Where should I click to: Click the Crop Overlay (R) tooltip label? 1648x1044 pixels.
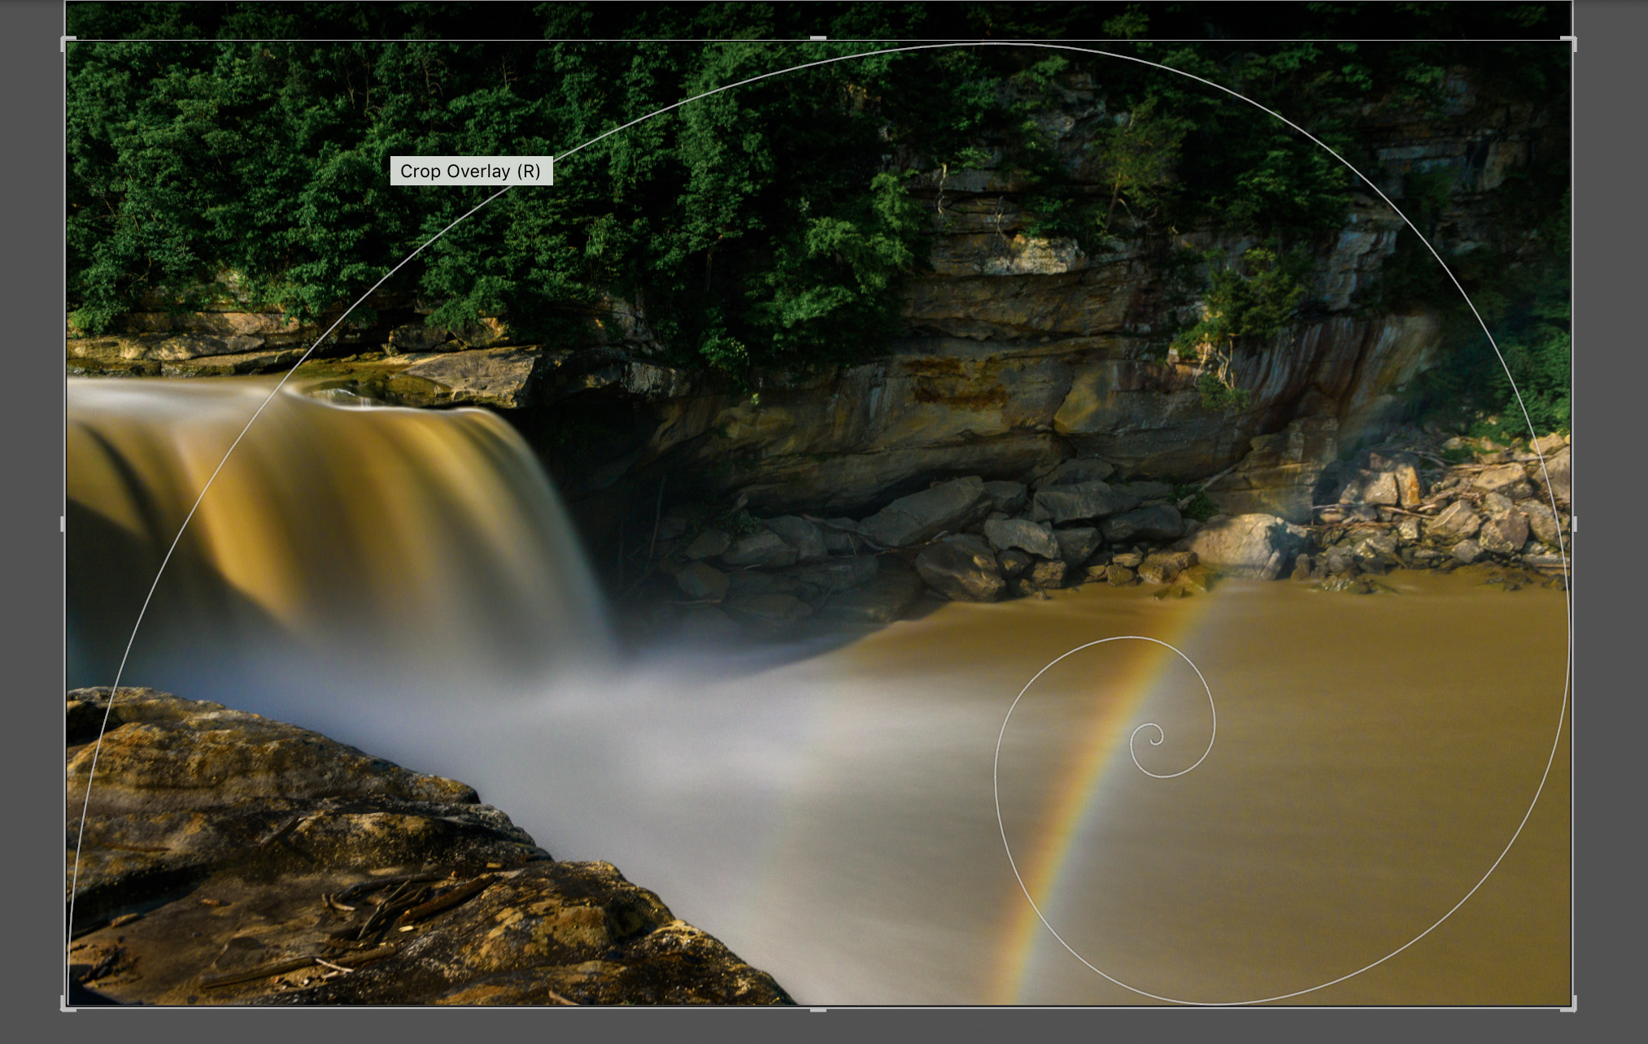pos(471,171)
